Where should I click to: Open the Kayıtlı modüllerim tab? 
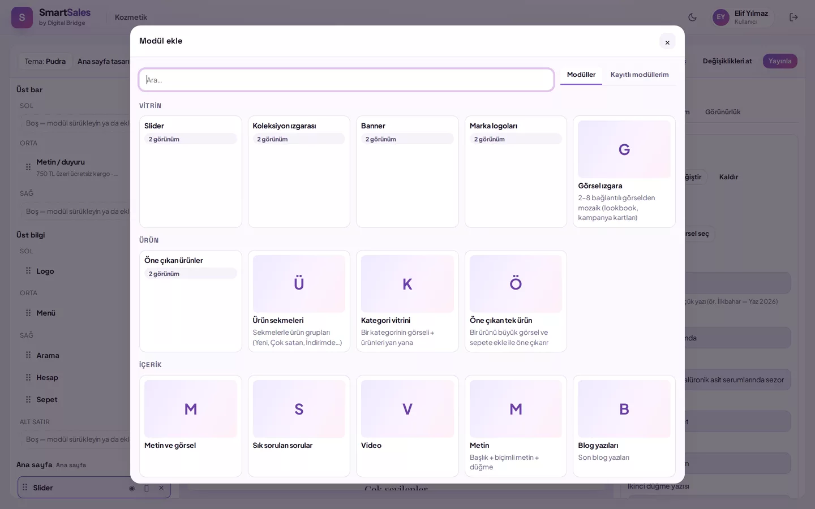click(x=640, y=75)
